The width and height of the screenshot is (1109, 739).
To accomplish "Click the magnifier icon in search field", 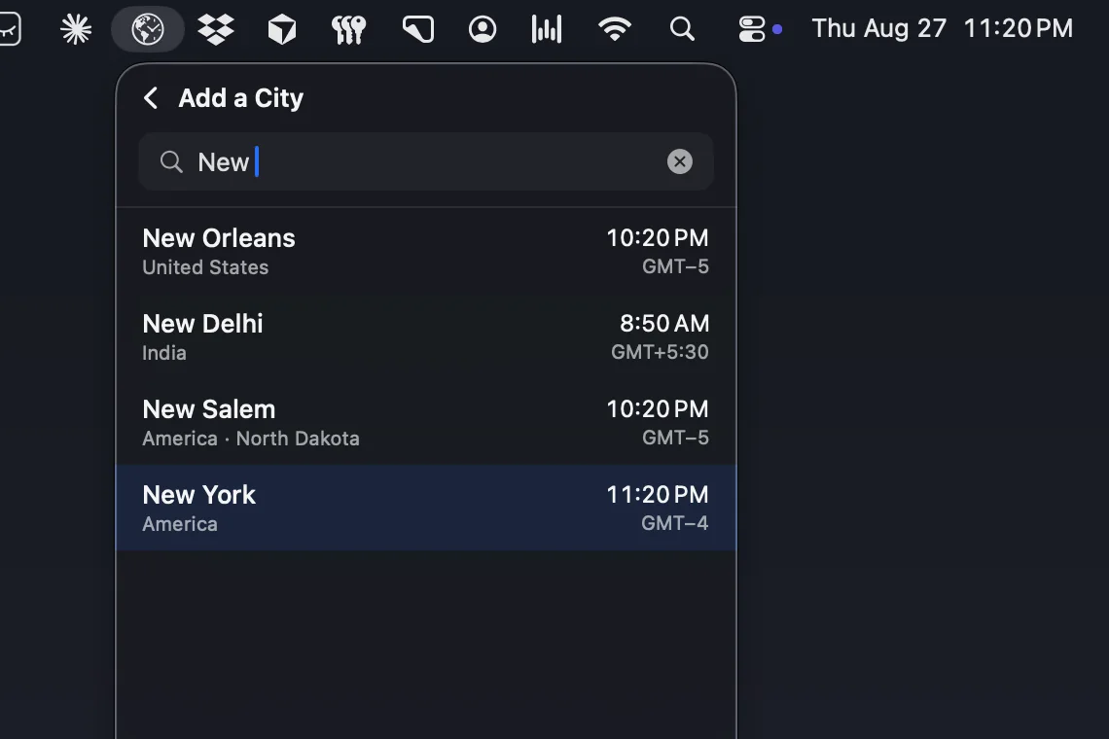I will tap(171, 162).
